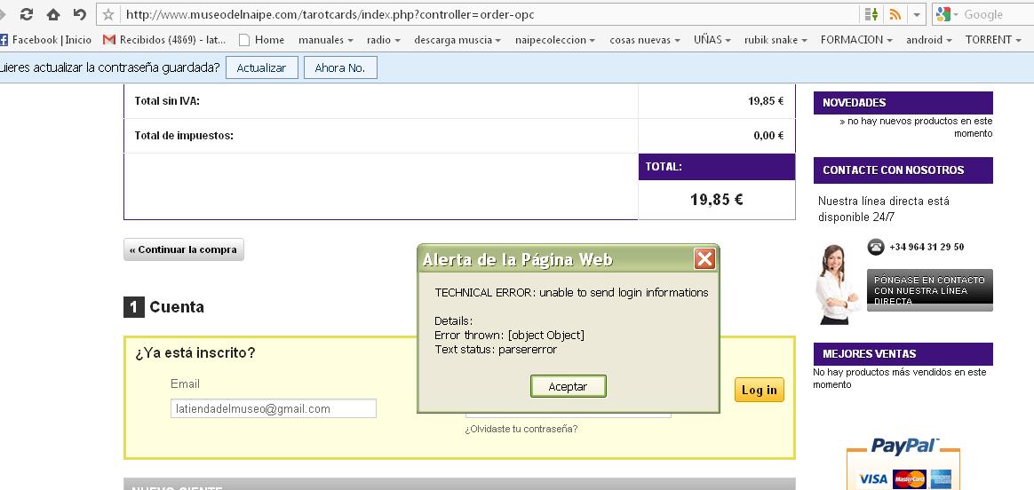
Task: Click the MEJORES VENTAS block header
Action: point(903,353)
